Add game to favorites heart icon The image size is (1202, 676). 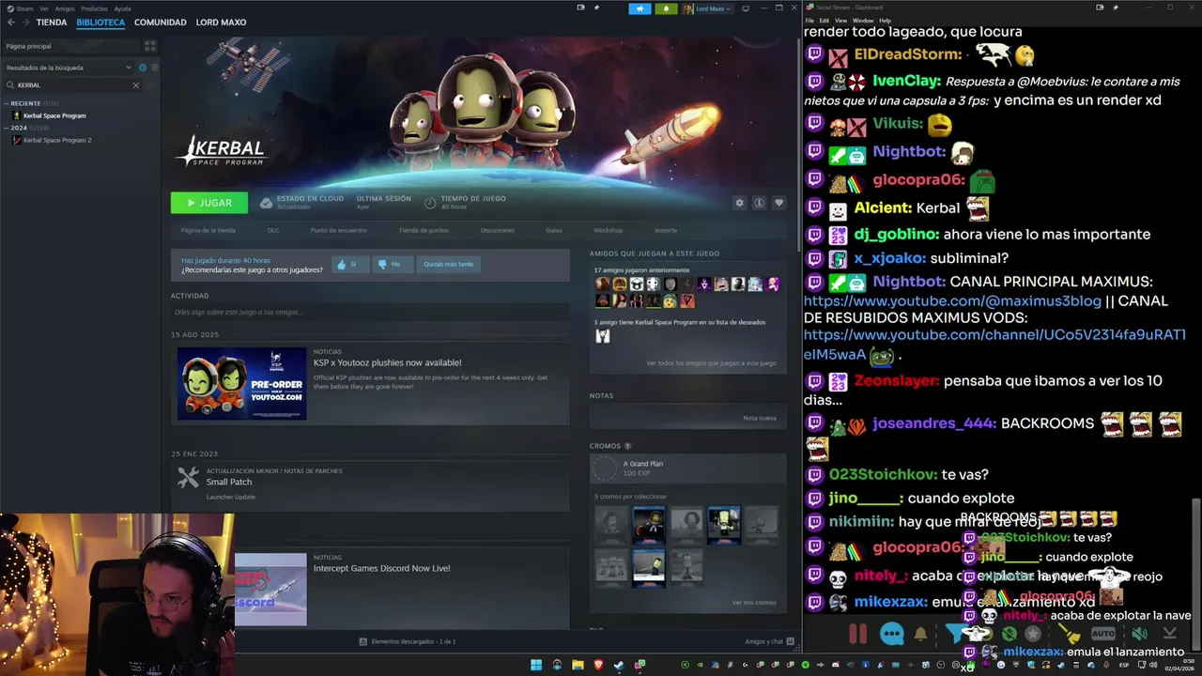pyautogui.click(x=778, y=203)
